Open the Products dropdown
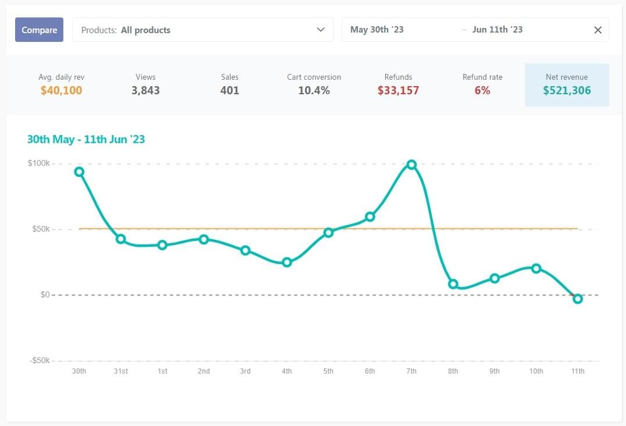Image resolution: width=626 pixels, height=426 pixels. click(x=202, y=30)
